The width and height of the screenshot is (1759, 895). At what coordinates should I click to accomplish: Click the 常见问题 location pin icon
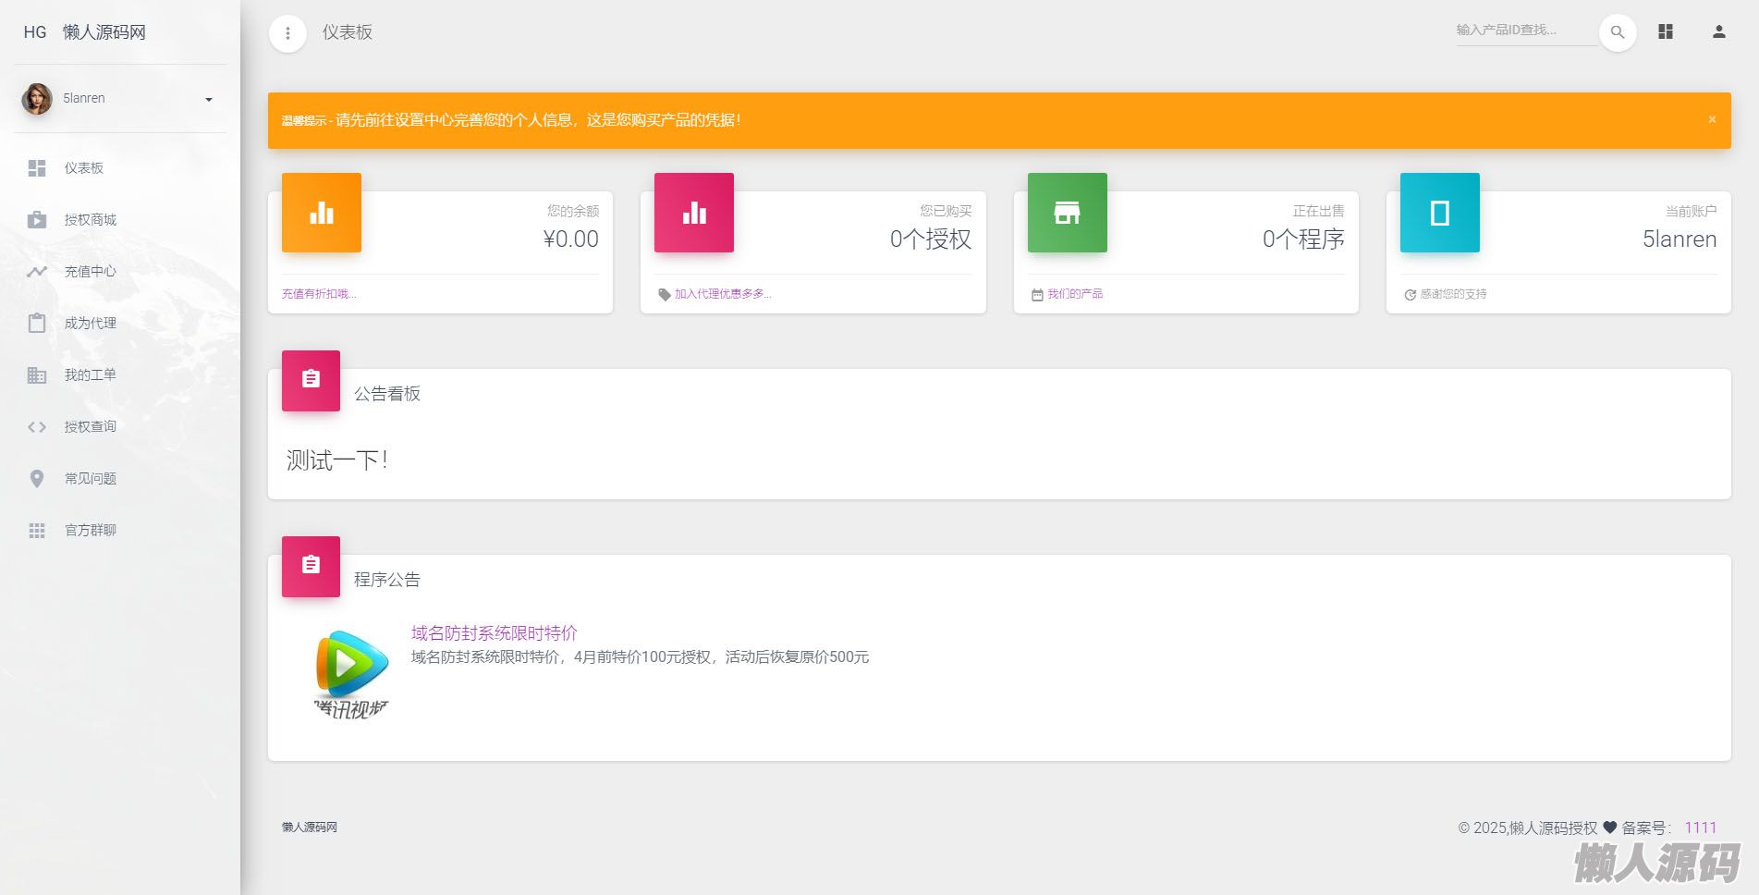[x=37, y=479]
